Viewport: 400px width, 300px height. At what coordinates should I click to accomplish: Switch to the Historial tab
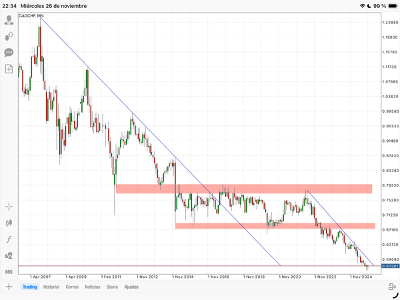(51, 287)
